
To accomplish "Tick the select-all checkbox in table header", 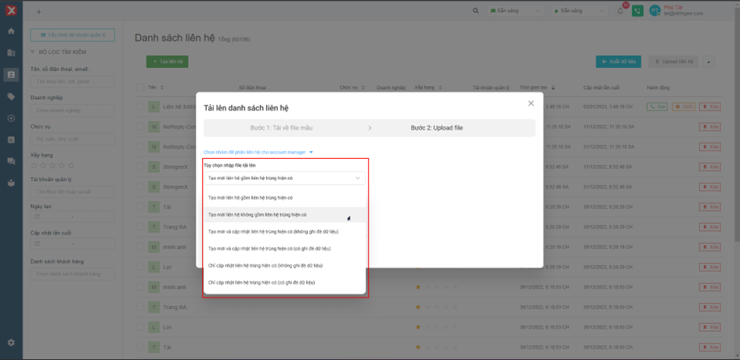I will pyautogui.click(x=141, y=88).
